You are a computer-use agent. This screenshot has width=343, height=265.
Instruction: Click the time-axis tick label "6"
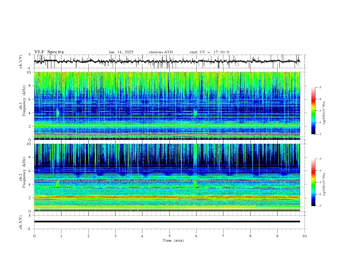pos(197,236)
